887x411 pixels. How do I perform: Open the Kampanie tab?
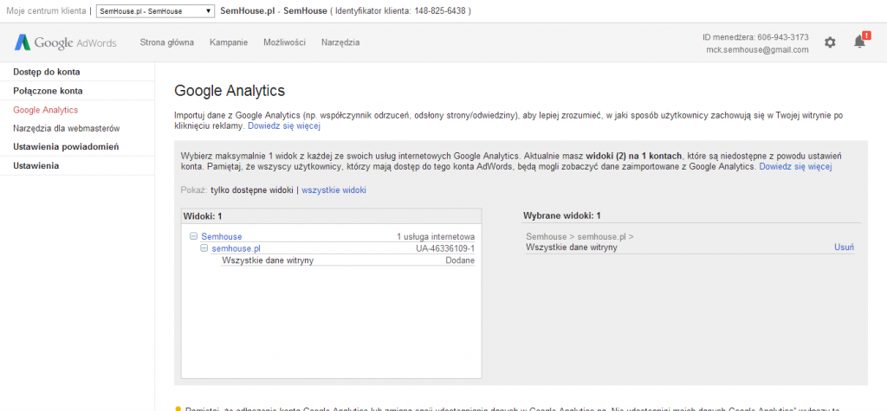coord(229,42)
